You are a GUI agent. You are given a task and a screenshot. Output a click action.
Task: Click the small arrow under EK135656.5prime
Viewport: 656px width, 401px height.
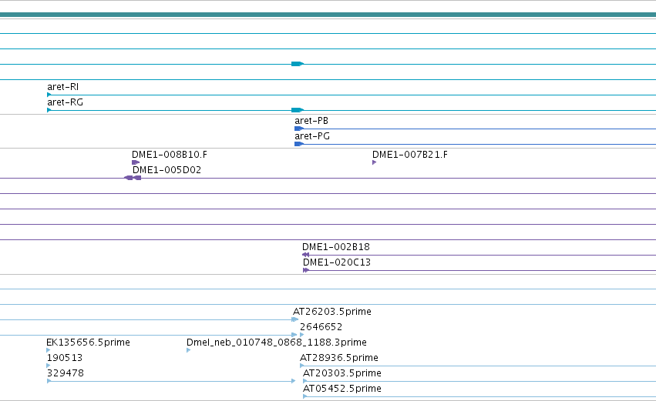tap(49, 350)
